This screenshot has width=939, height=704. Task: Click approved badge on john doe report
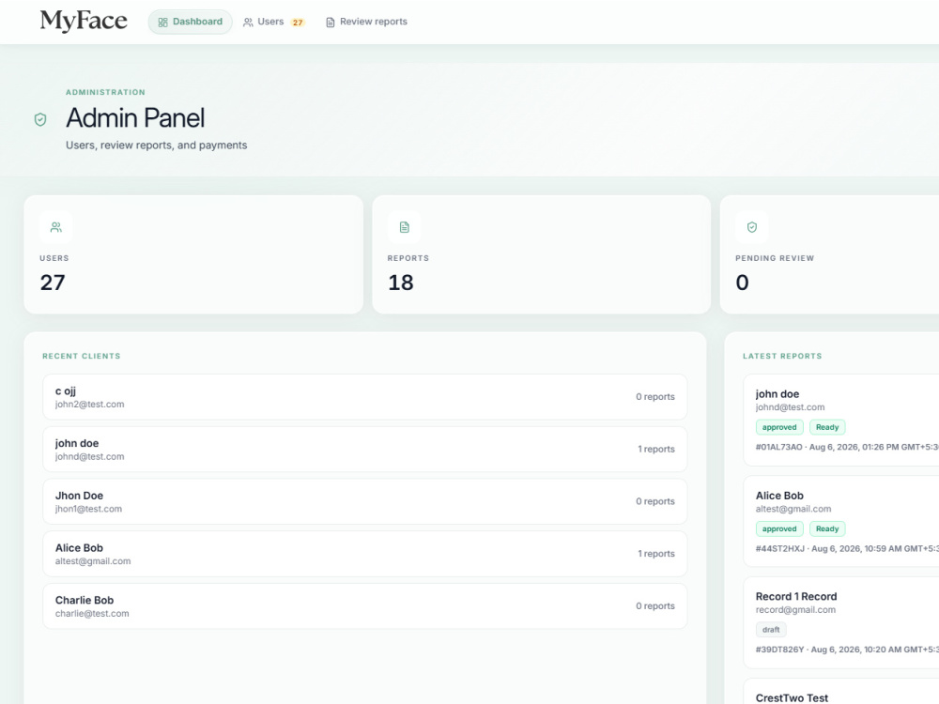click(779, 427)
